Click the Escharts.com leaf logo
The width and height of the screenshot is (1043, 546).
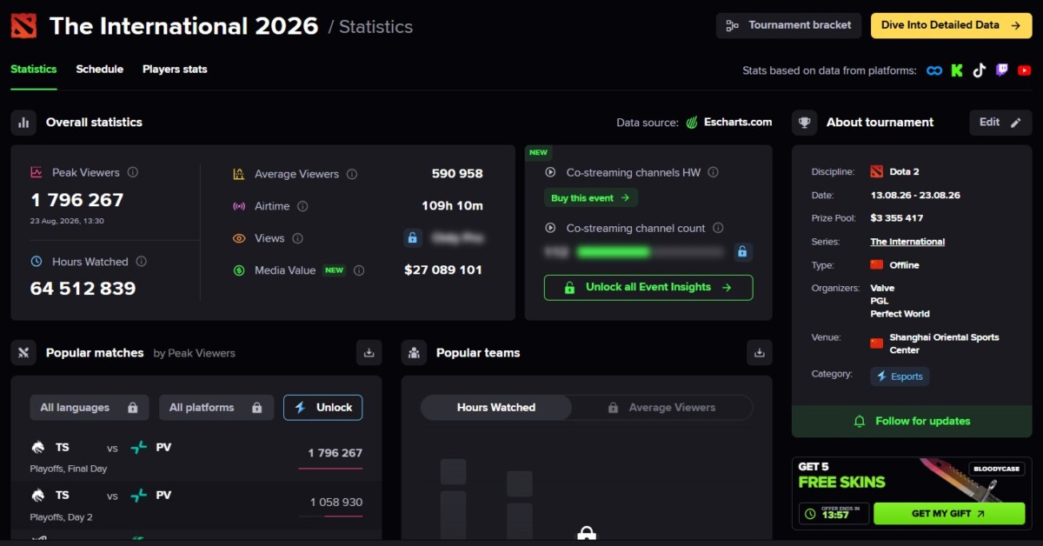pyautogui.click(x=692, y=123)
